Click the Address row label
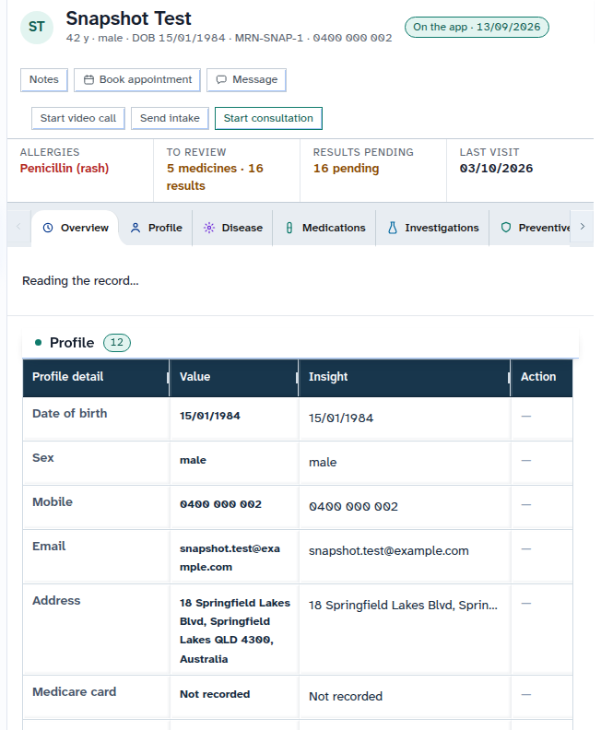The image size is (601, 730). pyautogui.click(x=56, y=601)
